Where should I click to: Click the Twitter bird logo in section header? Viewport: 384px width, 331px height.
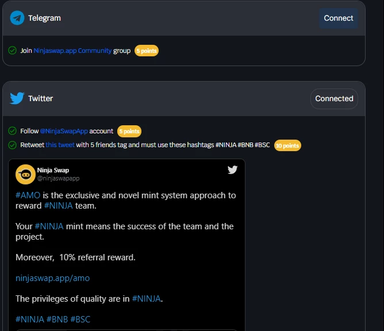click(x=17, y=98)
